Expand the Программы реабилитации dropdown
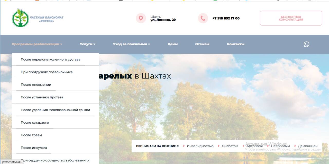 tap(37, 44)
